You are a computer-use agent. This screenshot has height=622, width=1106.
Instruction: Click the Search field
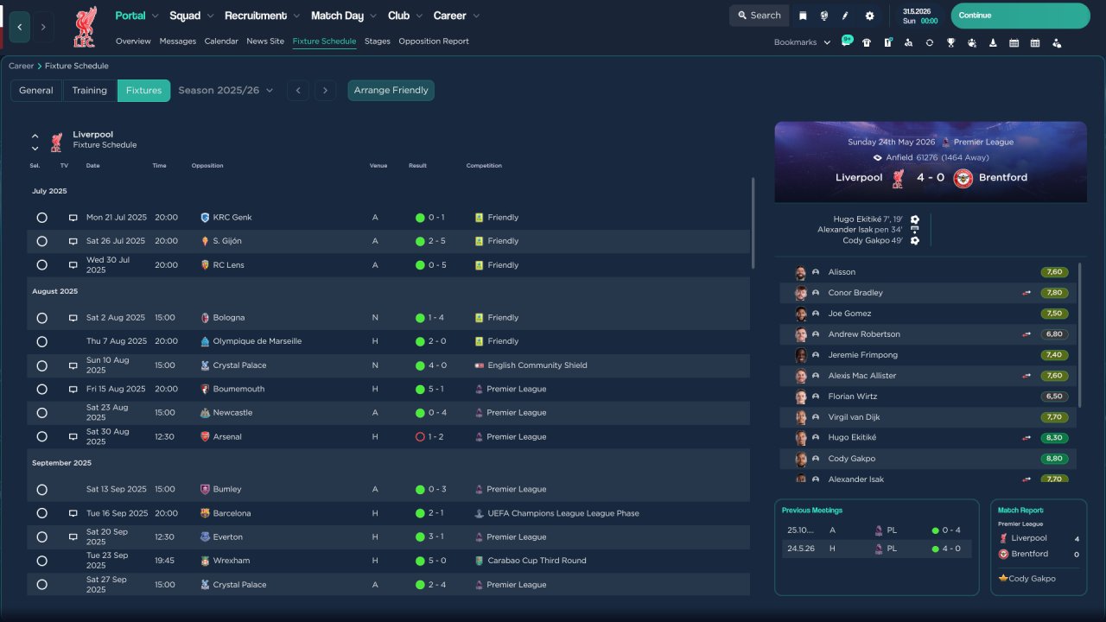[760, 16]
